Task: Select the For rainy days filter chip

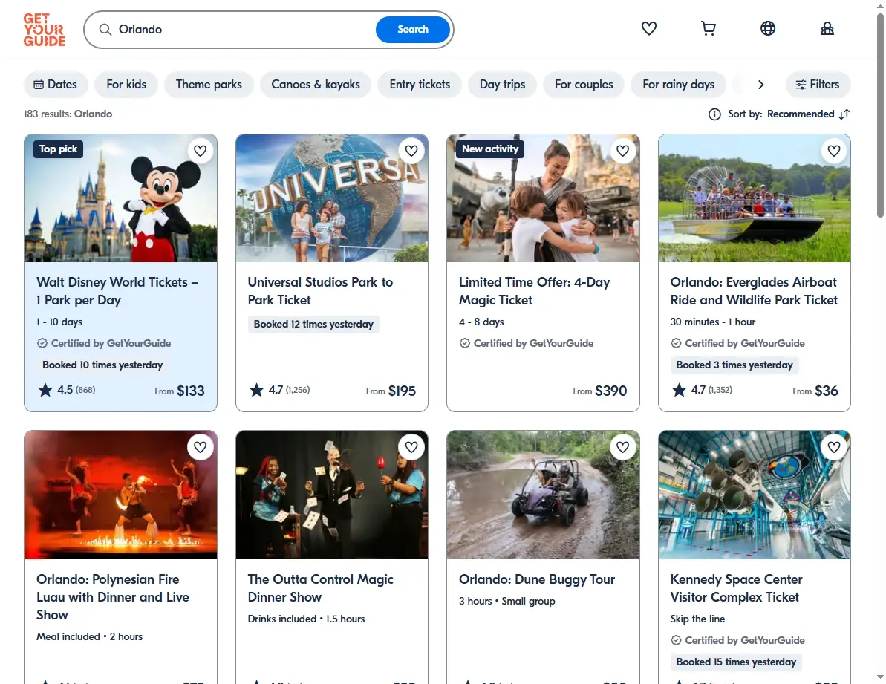Action: pyautogui.click(x=678, y=85)
